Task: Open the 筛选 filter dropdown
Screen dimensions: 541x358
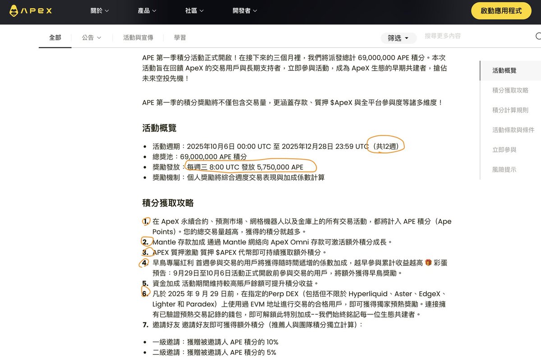Action: click(399, 38)
